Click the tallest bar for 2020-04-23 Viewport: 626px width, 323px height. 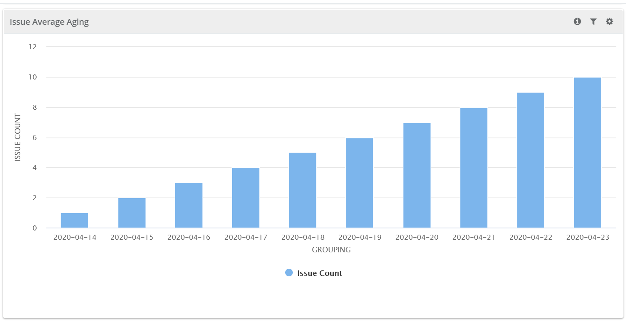tap(587, 153)
